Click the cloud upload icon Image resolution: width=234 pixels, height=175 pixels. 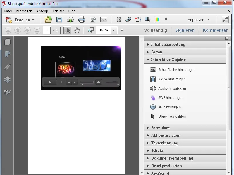click(70, 20)
